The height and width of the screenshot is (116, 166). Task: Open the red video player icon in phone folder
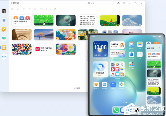pyautogui.click(x=113, y=69)
